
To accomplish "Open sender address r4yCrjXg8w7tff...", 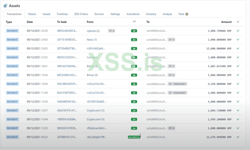I will [x=96, y=137].
